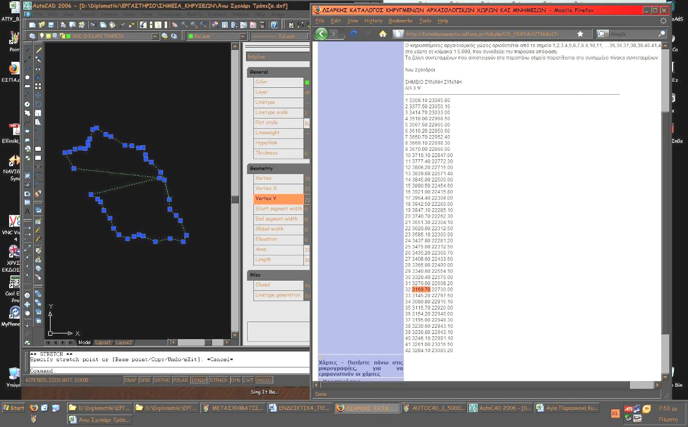Toggle GRID display in AutoCAD status bar
Image resolution: width=688 pixels, height=427 pixels.
point(145,380)
